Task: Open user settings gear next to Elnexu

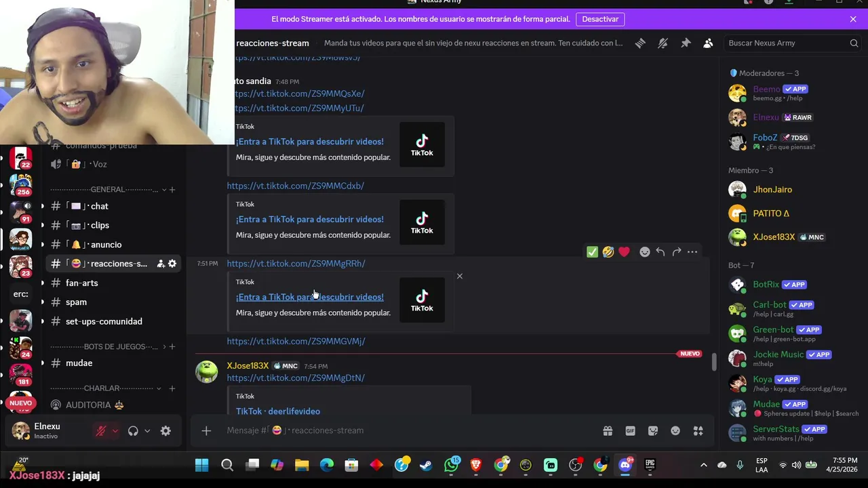Action: pos(165,431)
